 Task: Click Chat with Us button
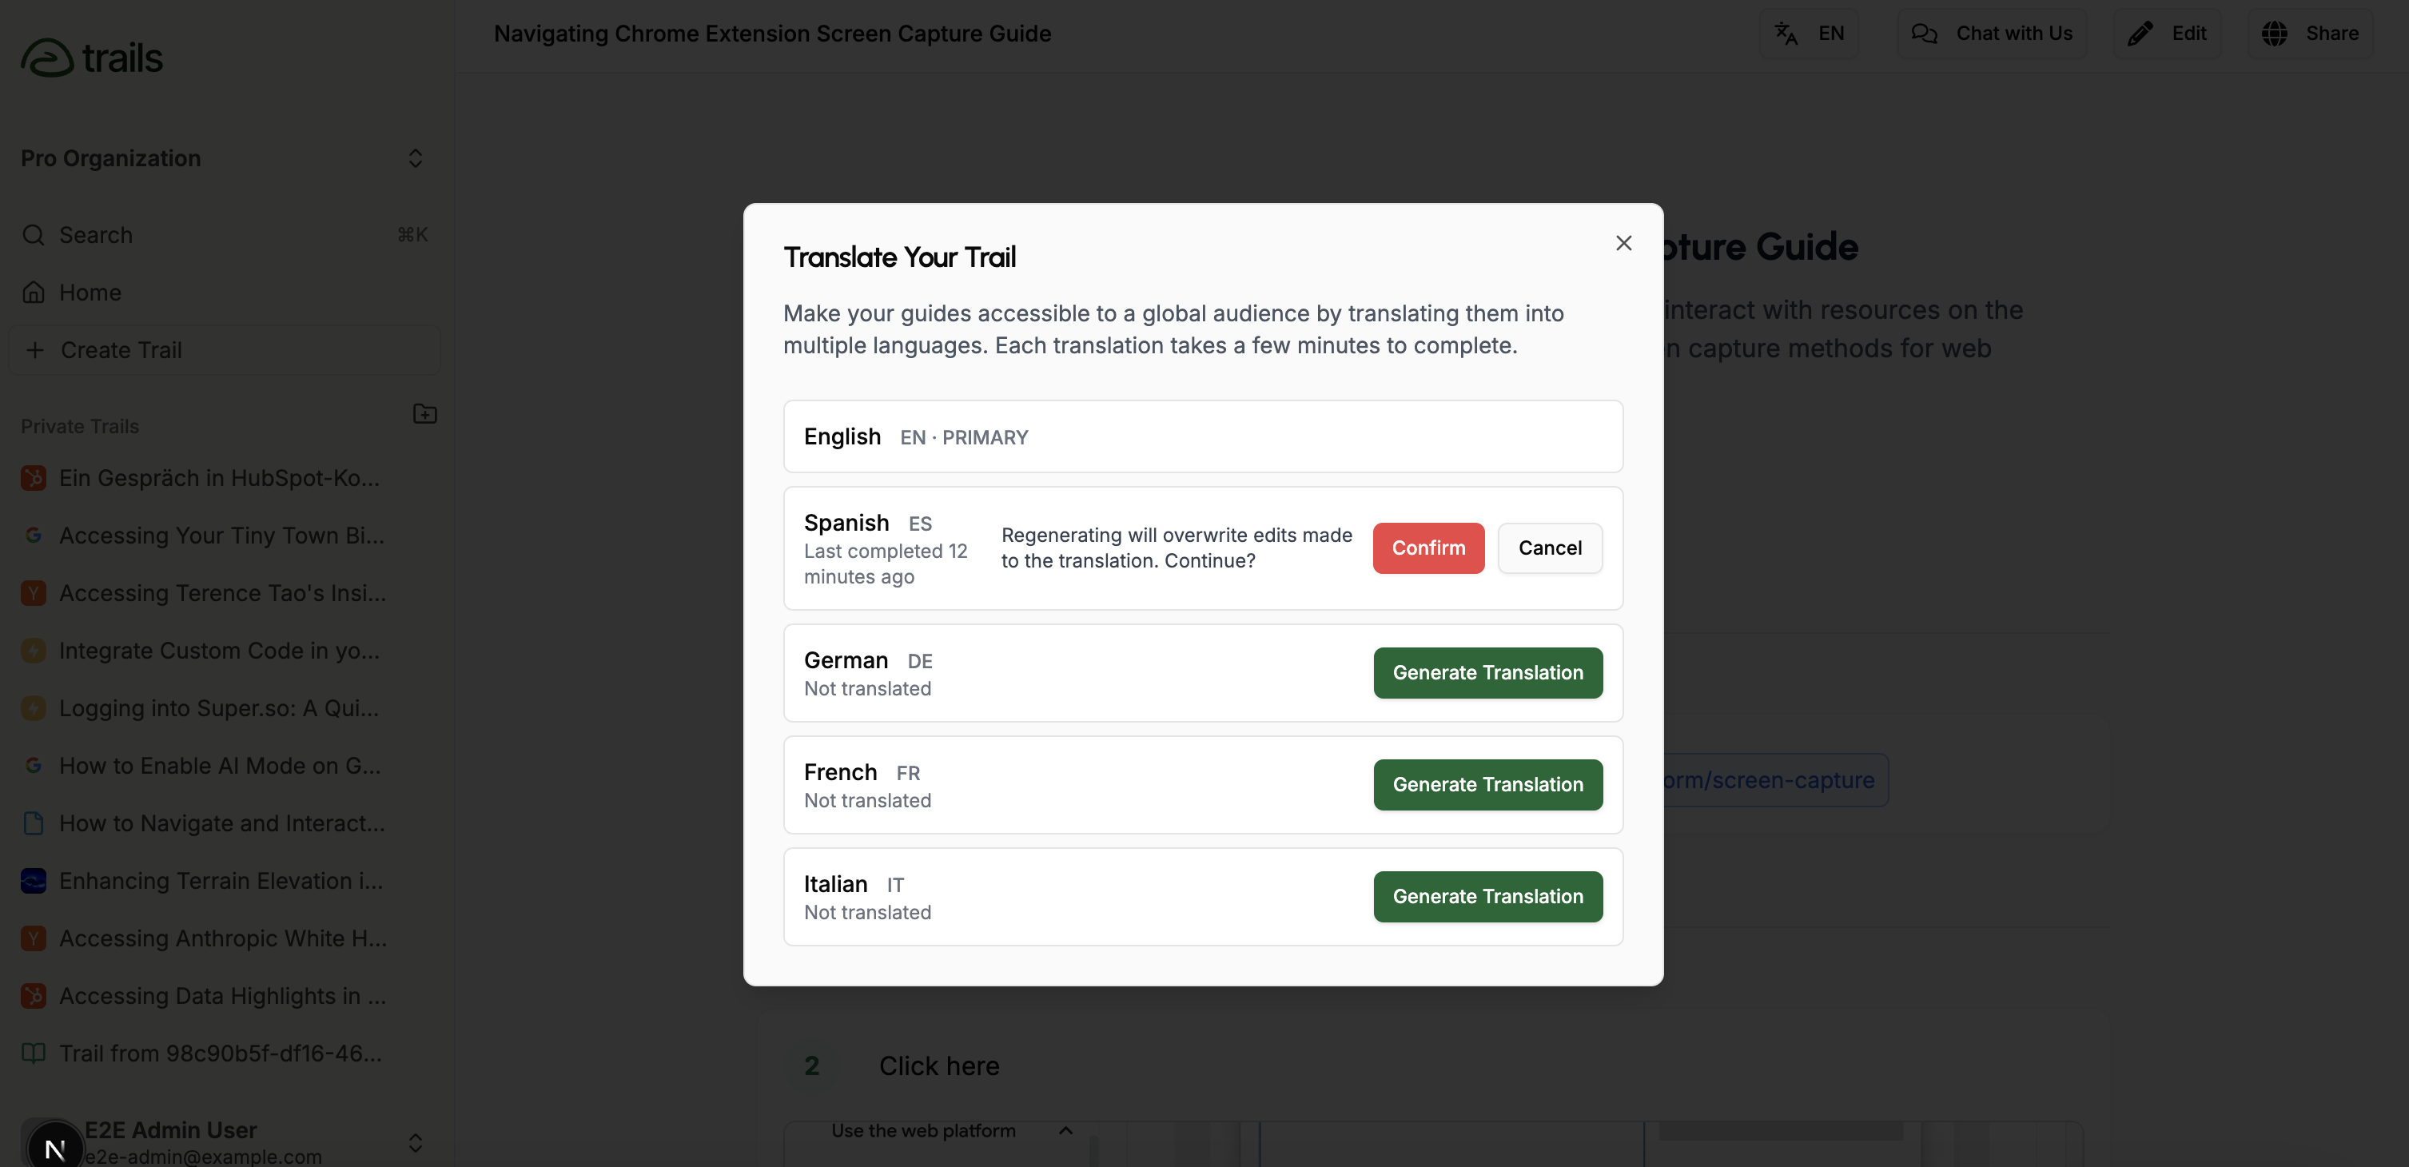(1992, 34)
